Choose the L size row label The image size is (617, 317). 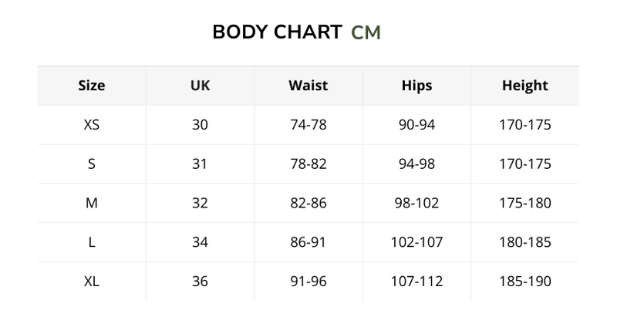click(92, 243)
